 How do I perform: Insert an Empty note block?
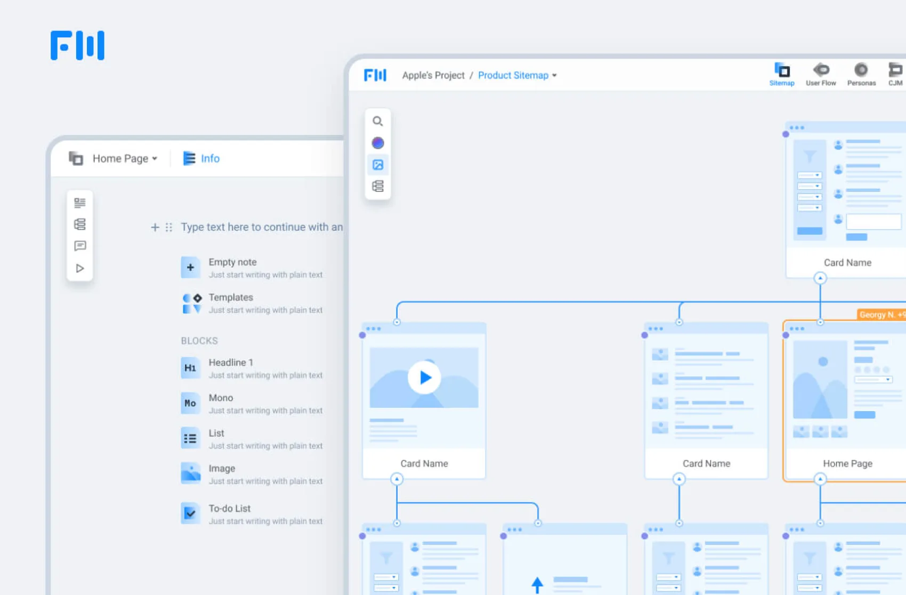coord(233,262)
